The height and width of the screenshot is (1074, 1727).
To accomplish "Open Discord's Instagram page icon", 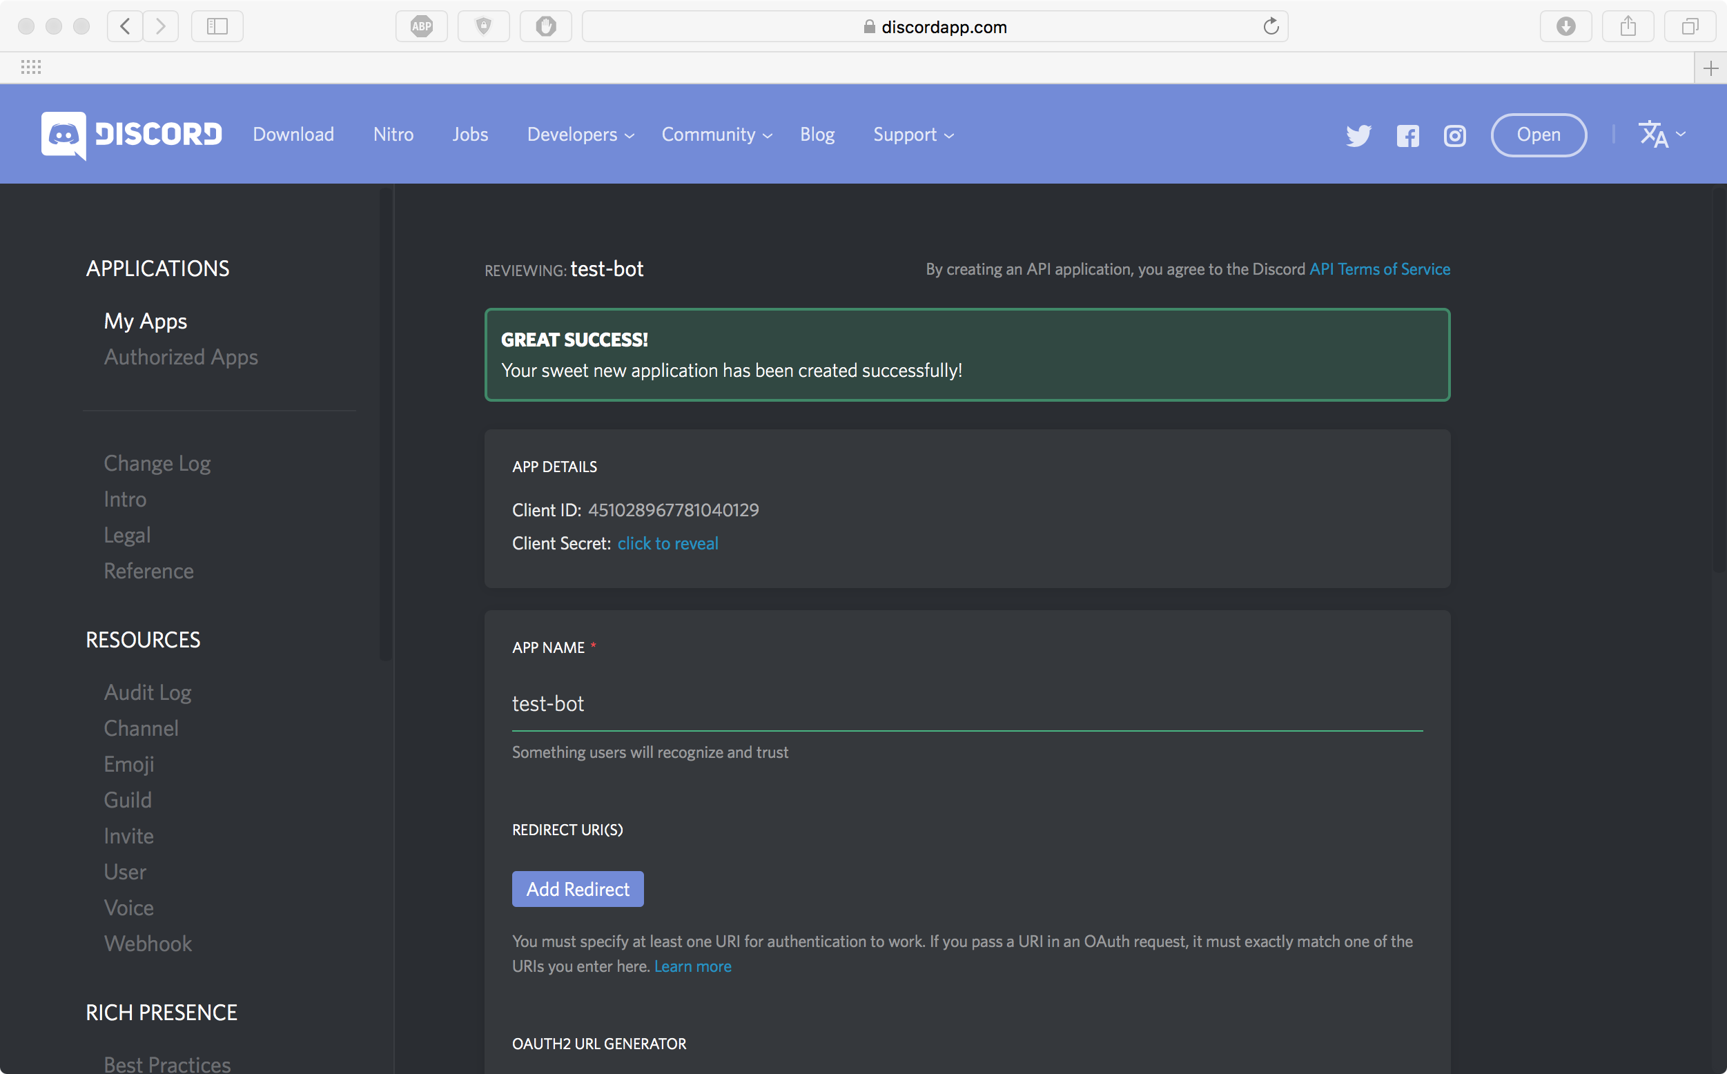I will (x=1454, y=135).
